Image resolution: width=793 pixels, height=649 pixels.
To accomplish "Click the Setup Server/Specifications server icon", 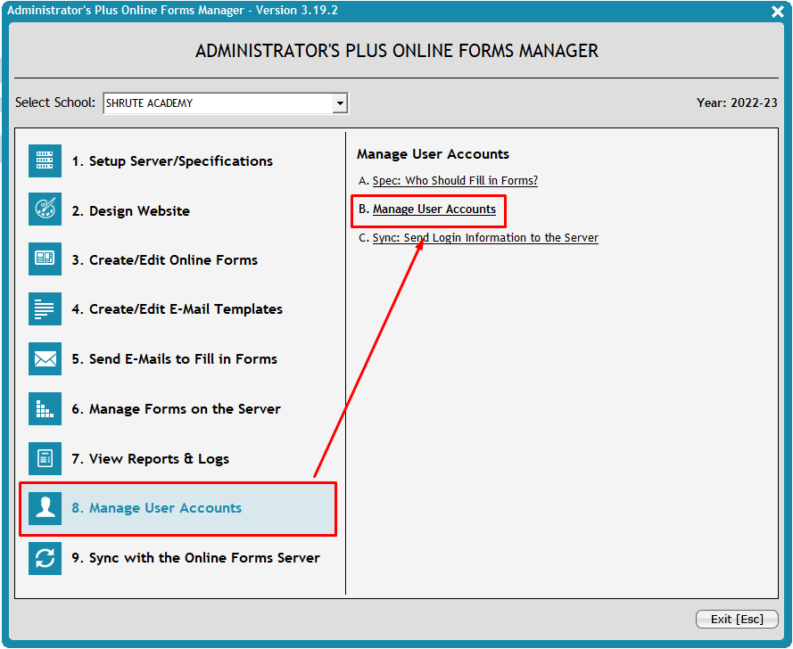I will pos(45,160).
